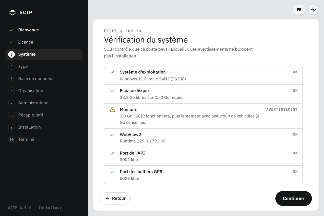Viewport: 324px width, 216px height.
Task: Click the 5023 libre text
Action: [130, 179]
